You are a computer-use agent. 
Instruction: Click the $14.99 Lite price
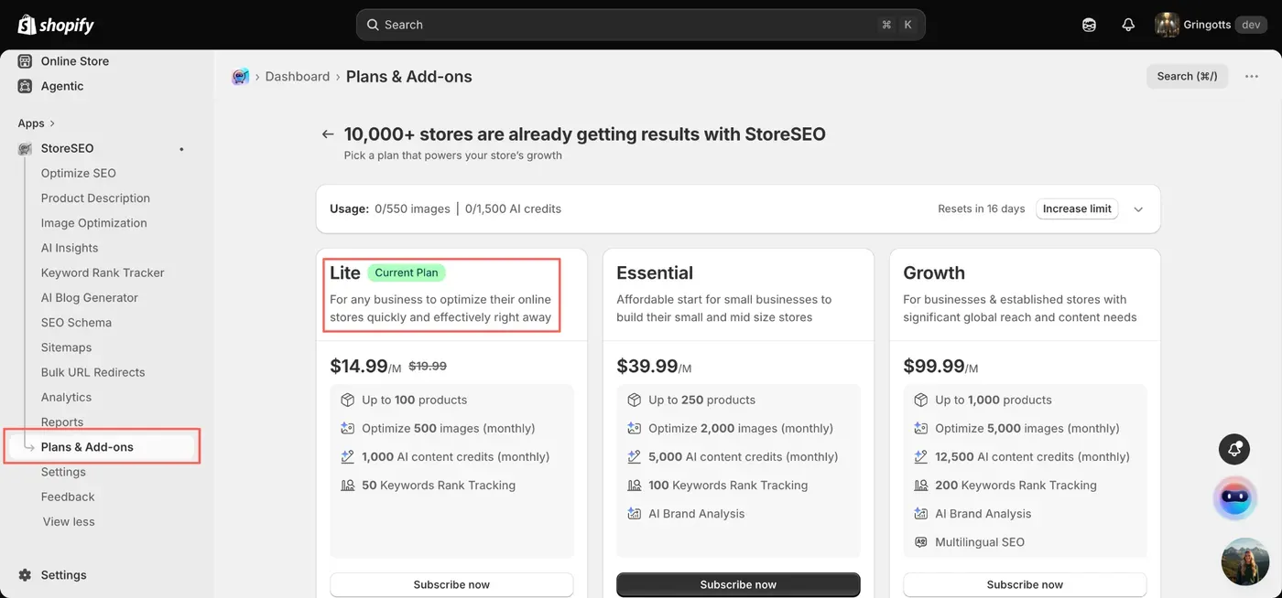pos(359,366)
